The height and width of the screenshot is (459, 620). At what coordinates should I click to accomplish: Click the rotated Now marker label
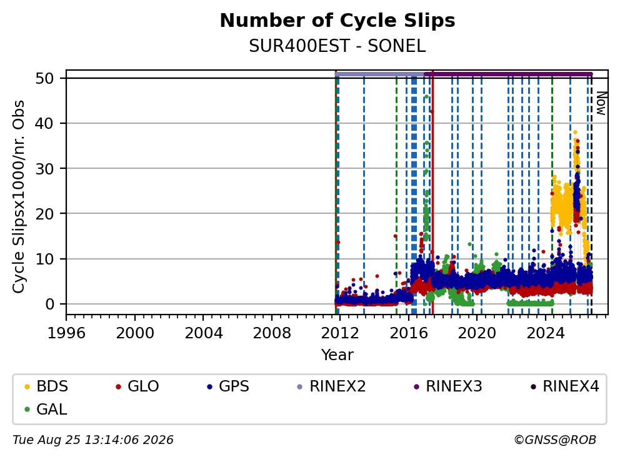tap(601, 103)
